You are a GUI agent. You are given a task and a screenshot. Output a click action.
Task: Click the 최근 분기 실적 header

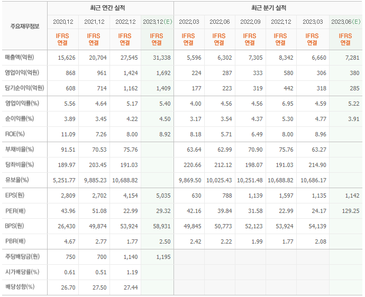click(x=268, y=8)
